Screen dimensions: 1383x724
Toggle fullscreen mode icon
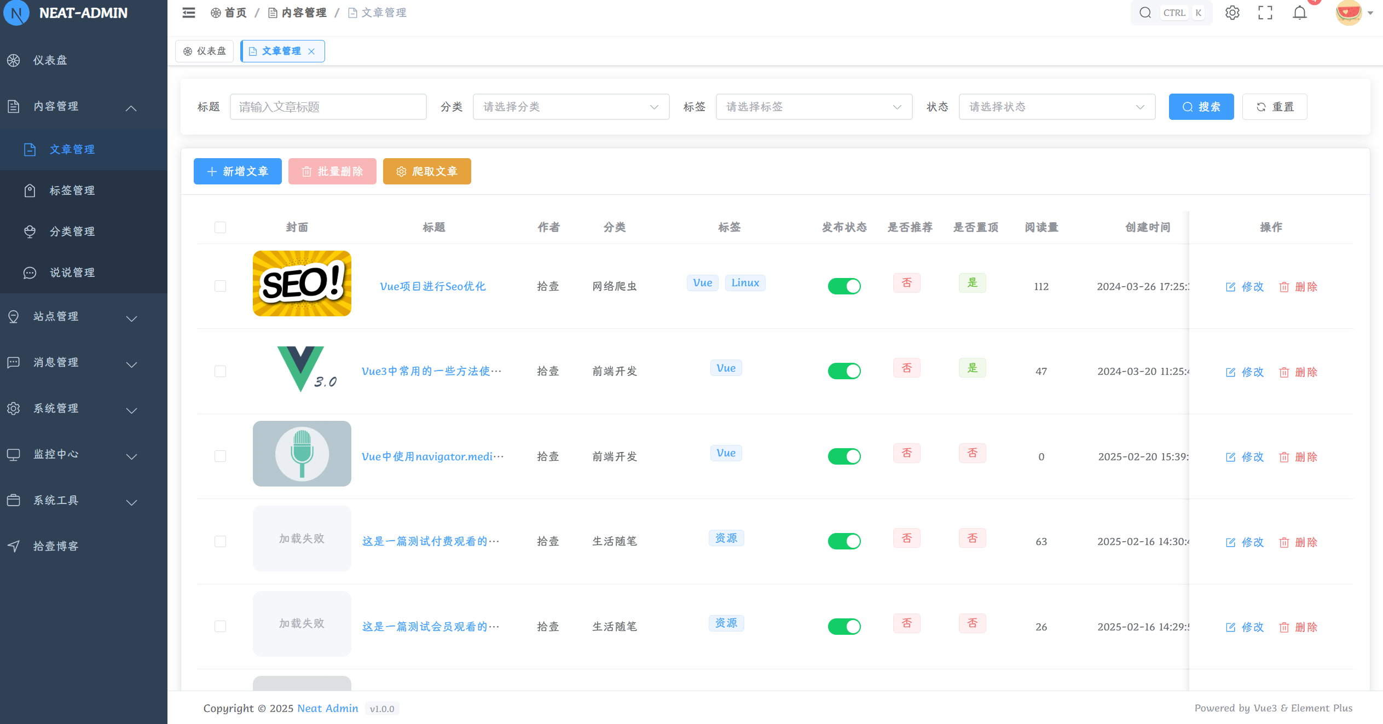[x=1265, y=13]
